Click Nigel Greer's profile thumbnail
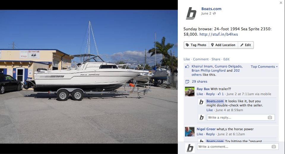Screen dimensions: 285x154 (190, 132)
